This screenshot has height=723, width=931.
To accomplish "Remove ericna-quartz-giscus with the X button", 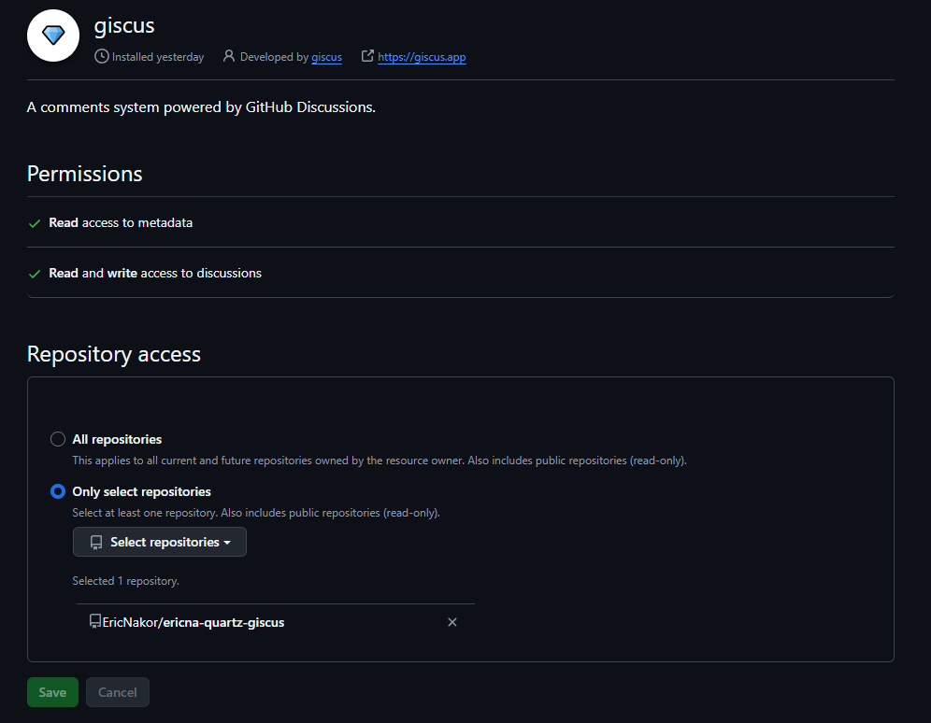I will coord(452,622).
